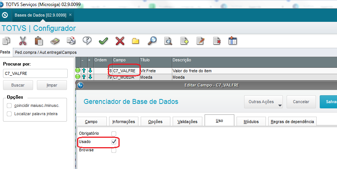Switch to the Validações tab

pos(187,122)
